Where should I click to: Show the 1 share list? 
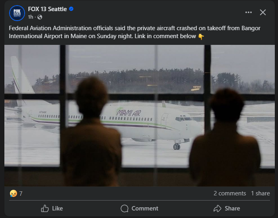point(260,193)
